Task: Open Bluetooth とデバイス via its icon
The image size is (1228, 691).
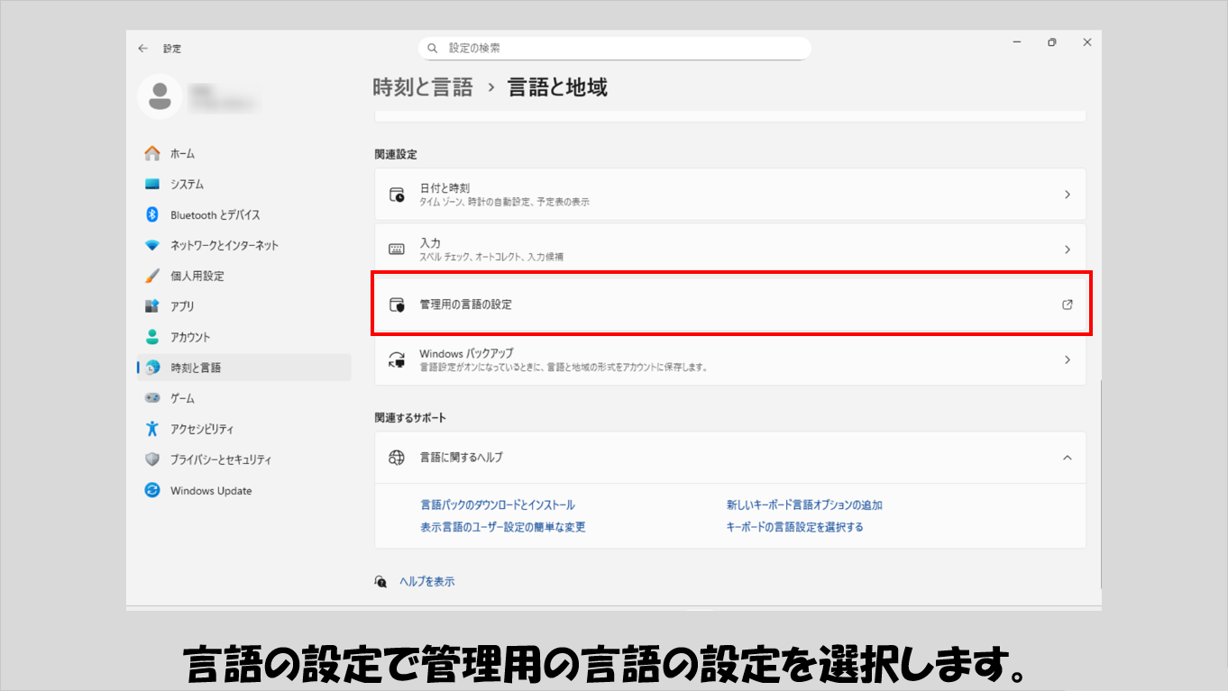Action: 152,214
